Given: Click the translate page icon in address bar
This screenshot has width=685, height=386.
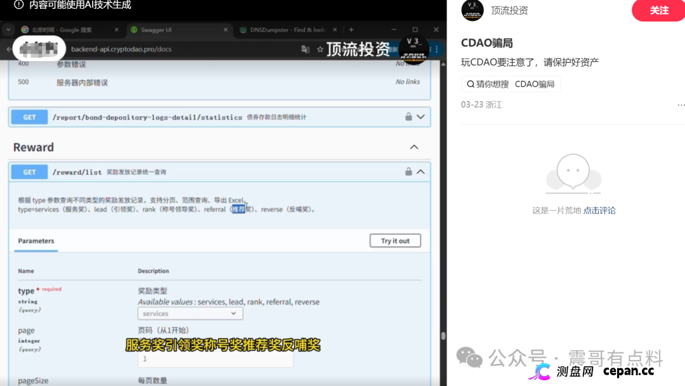Looking at the screenshot, I should 305,49.
